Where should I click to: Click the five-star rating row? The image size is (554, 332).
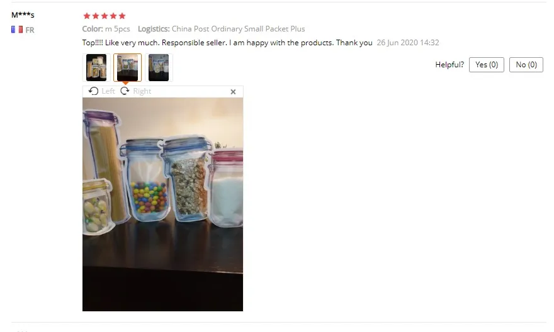click(105, 16)
